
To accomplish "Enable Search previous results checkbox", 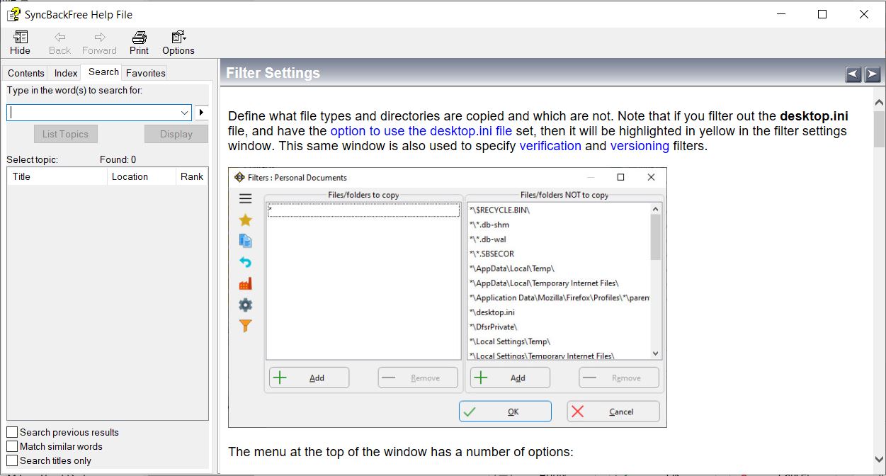I will point(12,432).
